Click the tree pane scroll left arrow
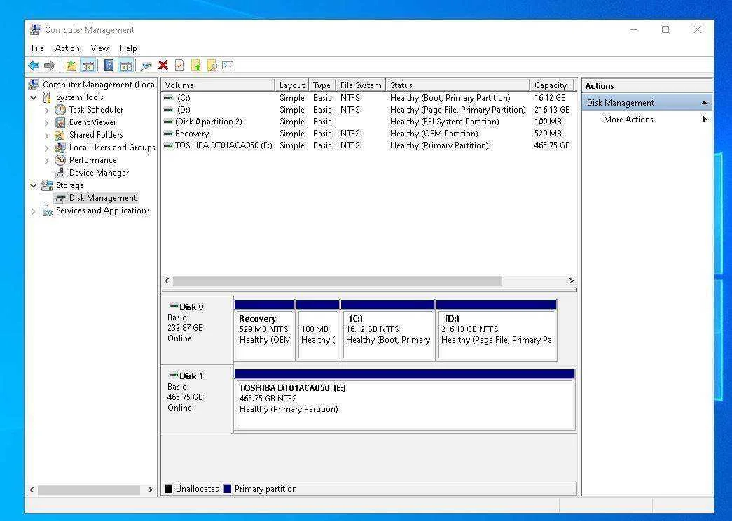Viewport: 732px width, 521px height. (32, 490)
